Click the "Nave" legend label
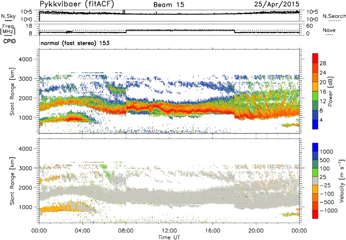This screenshot has width=346, height=240. click(329, 30)
